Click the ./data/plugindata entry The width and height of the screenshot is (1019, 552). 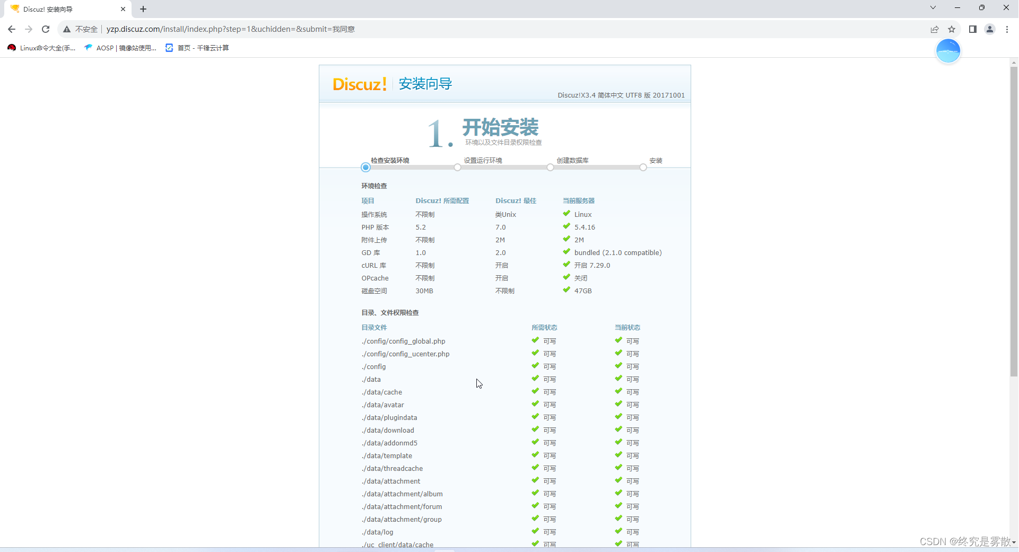[x=389, y=418]
